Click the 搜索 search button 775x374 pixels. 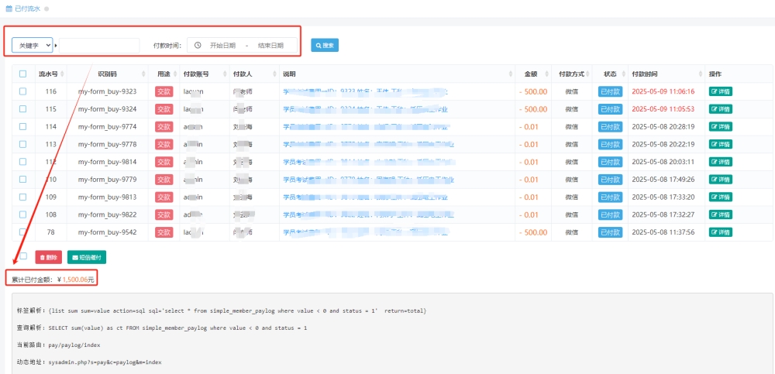[325, 46]
